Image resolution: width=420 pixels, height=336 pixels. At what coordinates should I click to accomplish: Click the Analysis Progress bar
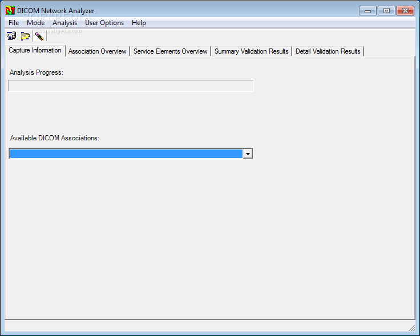(131, 86)
